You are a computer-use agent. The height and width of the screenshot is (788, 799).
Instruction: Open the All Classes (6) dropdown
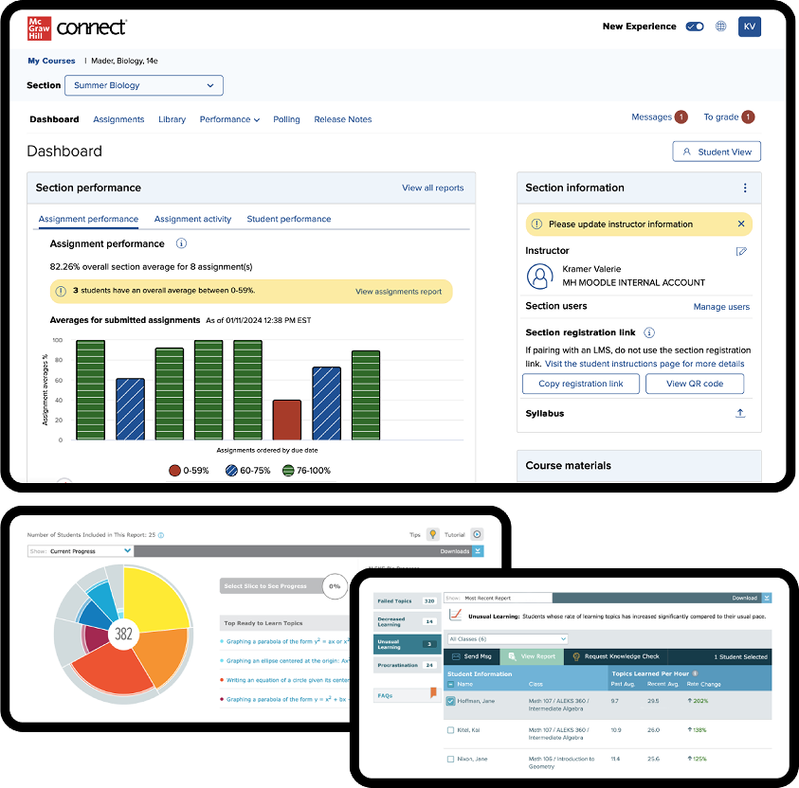pyautogui.click(x=506, y=639)
